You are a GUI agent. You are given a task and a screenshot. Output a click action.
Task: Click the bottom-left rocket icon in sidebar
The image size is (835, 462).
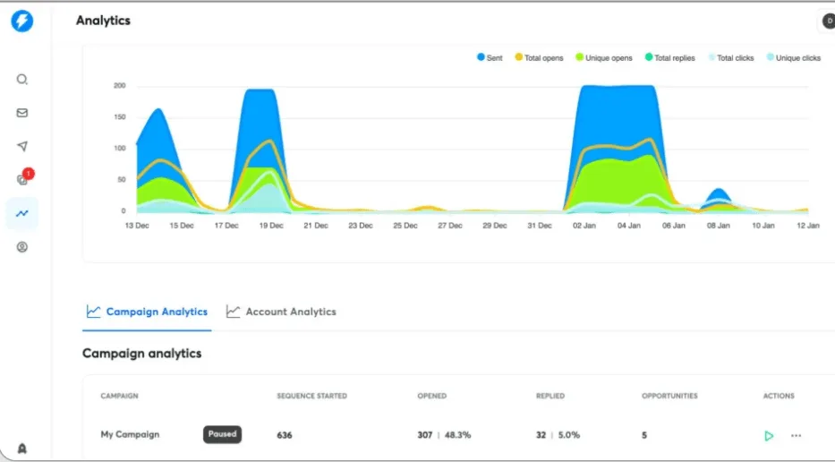(x=22, y=449)
